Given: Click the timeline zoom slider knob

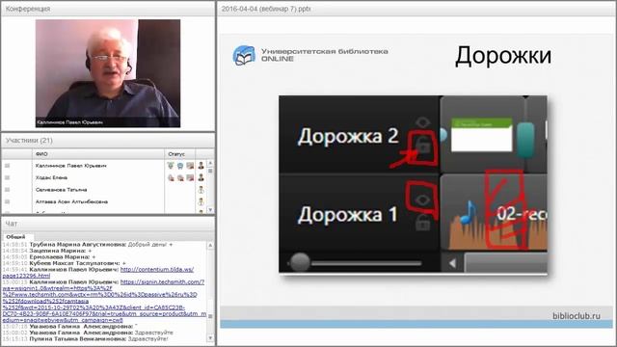Looking at the screenshot, I should tap(300, 262).
